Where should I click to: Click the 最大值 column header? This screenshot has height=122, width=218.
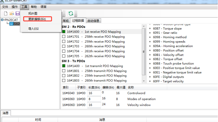tap(121, 87)
